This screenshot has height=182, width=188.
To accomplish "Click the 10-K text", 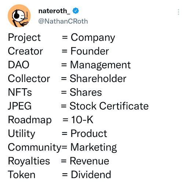I will click(82, 120).
